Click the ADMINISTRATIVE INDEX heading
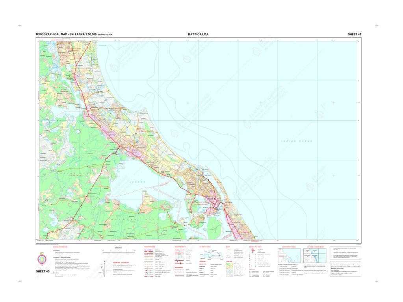 pyautogui.click(x=289, y=247)
